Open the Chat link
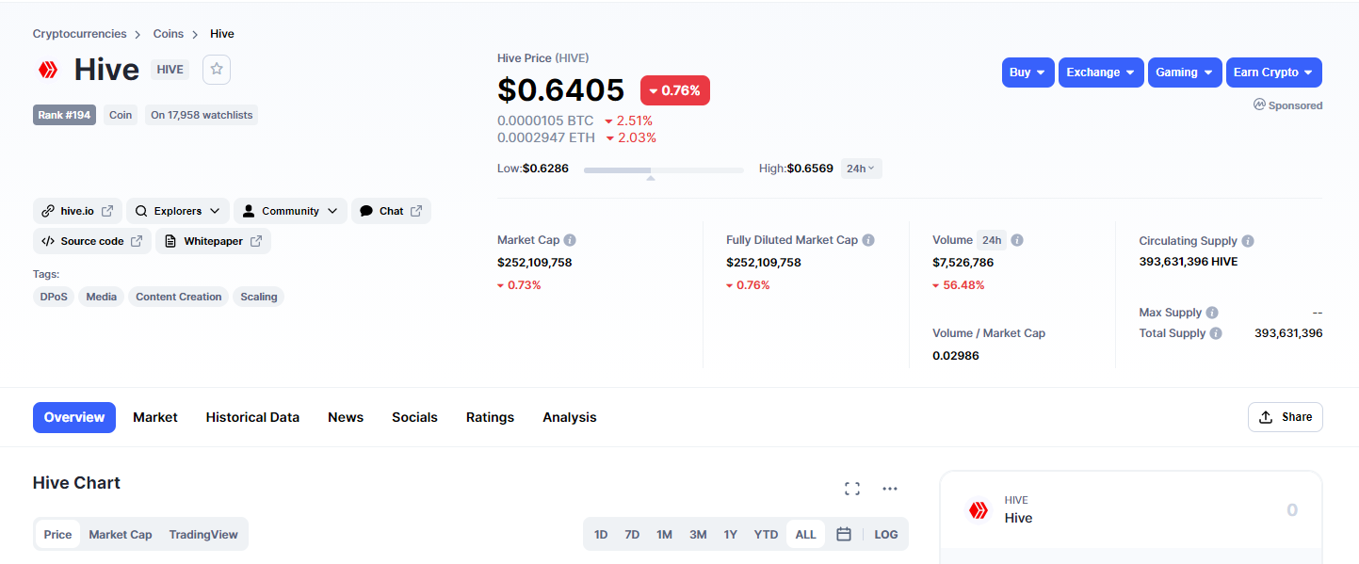Image resolution: width=1359 pixels, height=564 pixels. [x=391, y=211]
